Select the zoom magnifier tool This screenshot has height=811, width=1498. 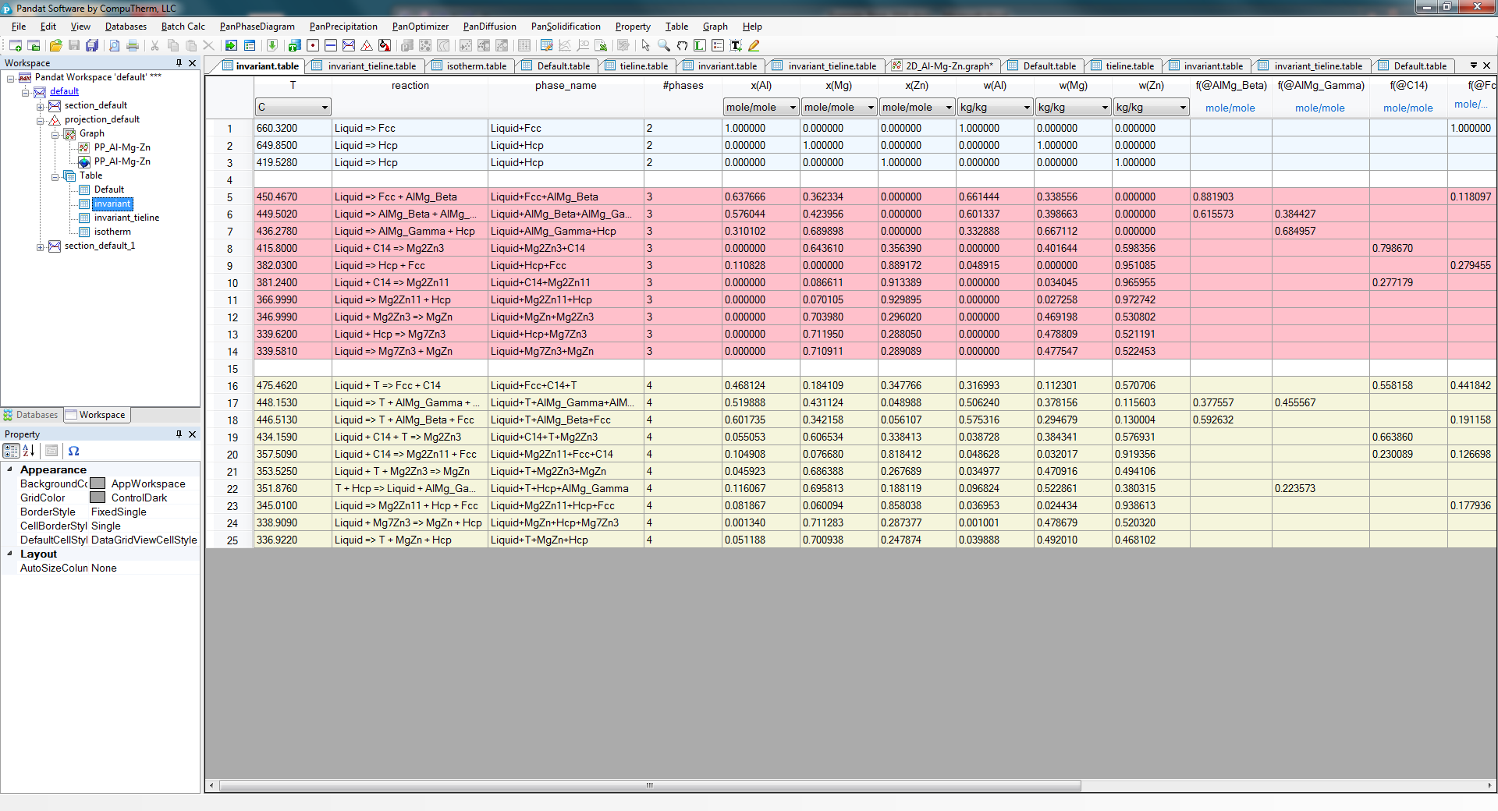click(x=664, y=46)
